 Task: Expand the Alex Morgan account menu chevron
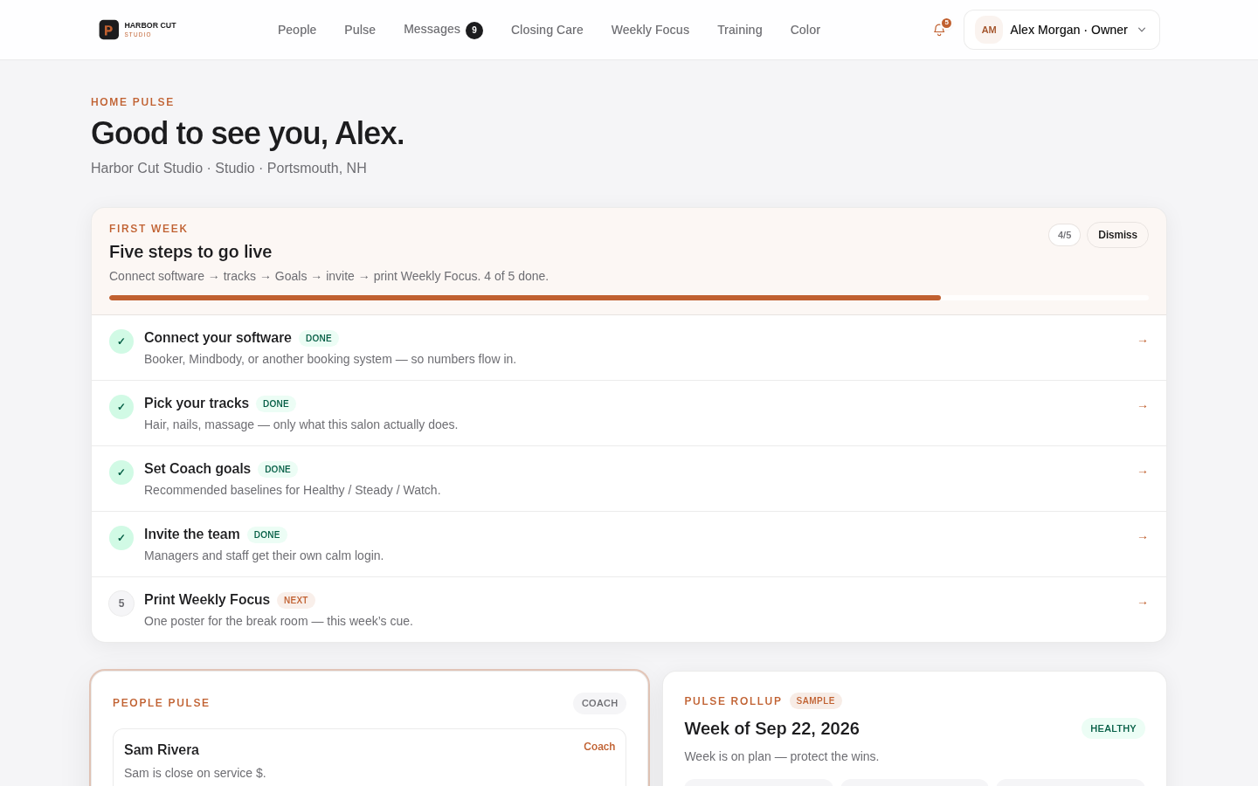point(1142,30)
